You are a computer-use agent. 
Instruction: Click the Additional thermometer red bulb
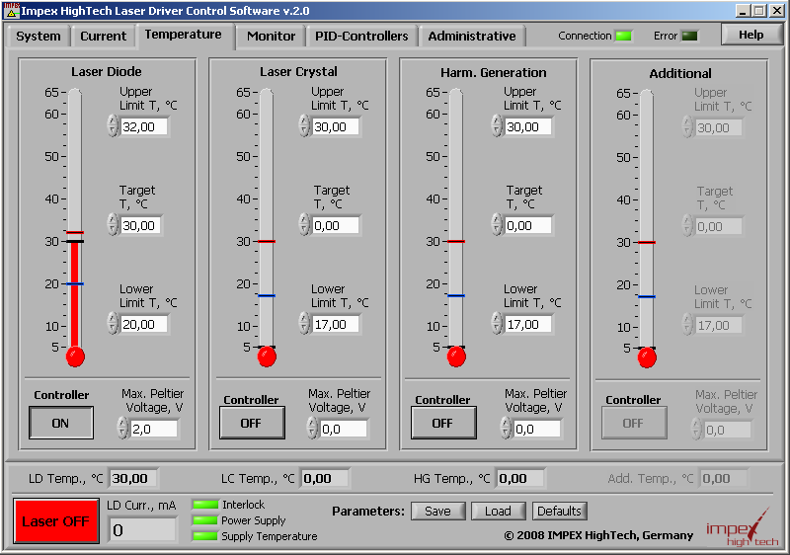pyautogui.click(x=647, y=357)
